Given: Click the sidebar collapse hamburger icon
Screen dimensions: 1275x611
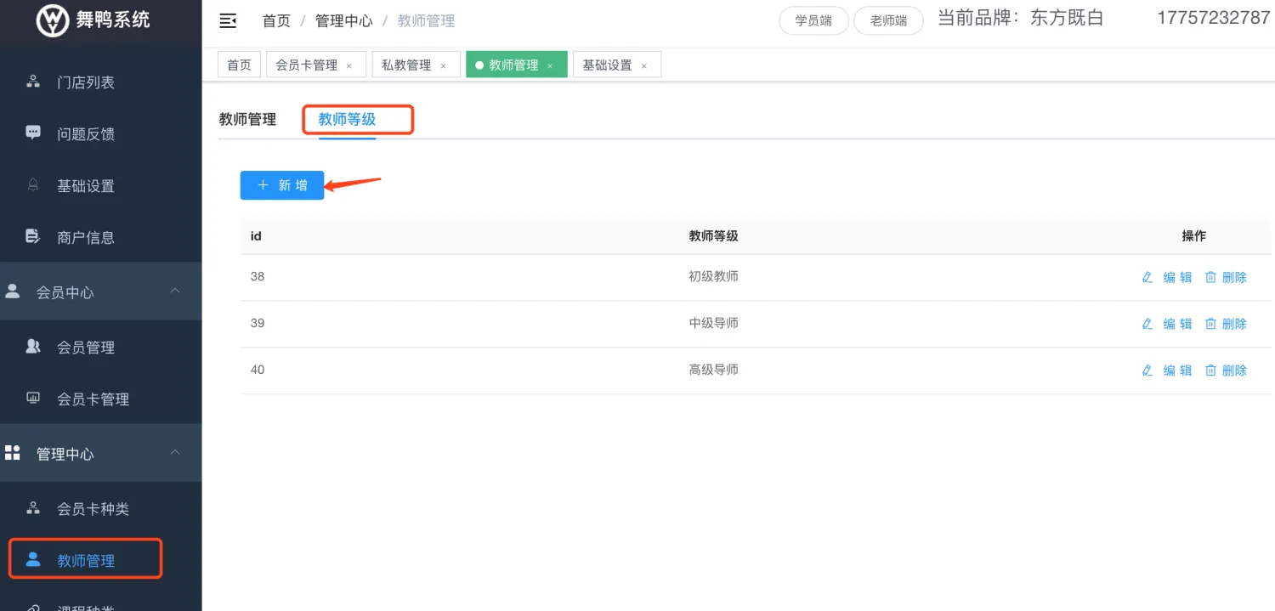Looking at the screenshot, I should point(228,21).
